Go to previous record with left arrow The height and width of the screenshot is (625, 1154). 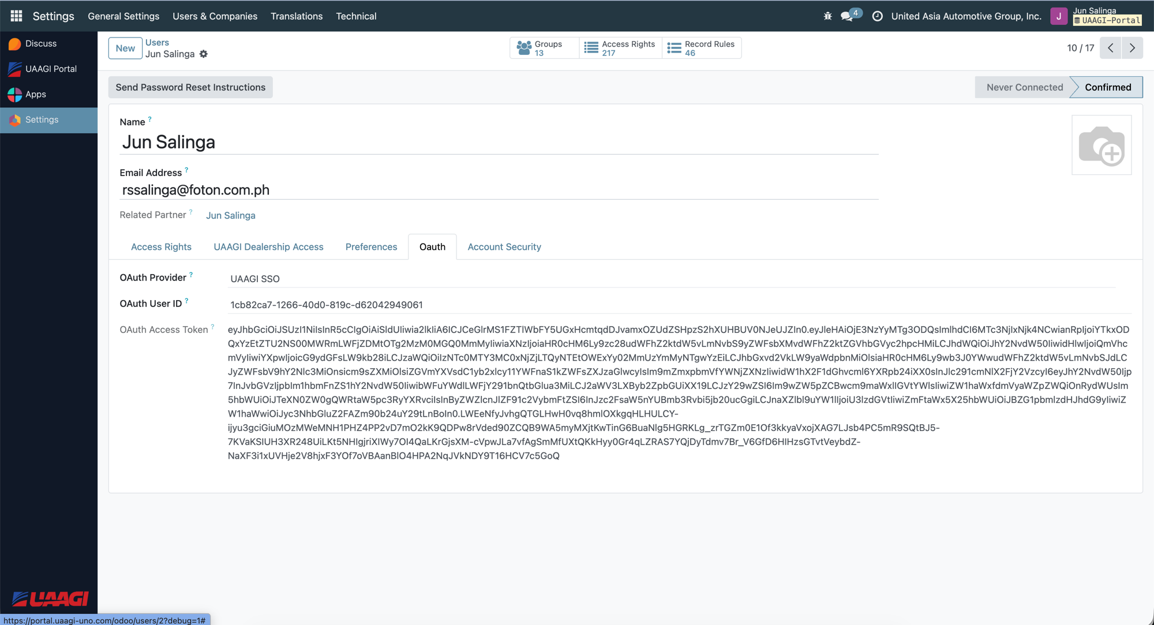pos(1110,48)
